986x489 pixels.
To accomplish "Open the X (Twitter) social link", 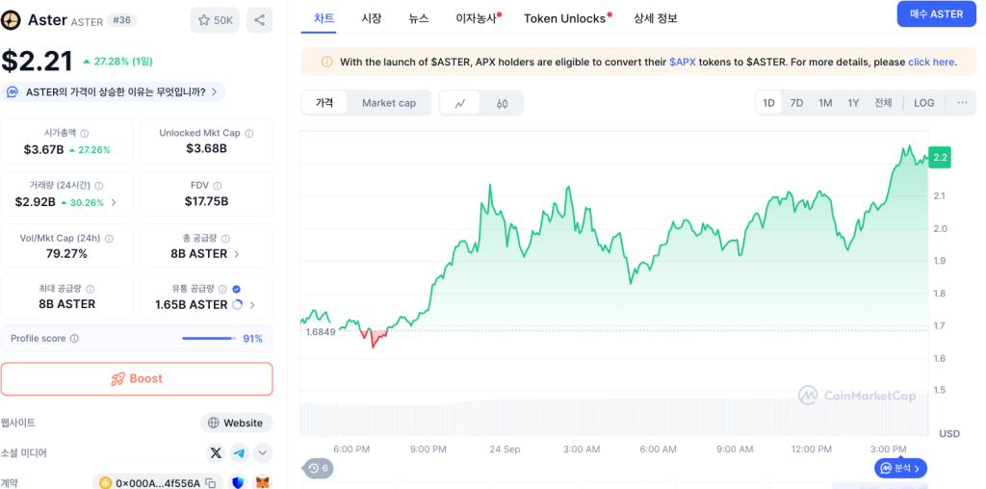I will [x=217, y=452].
